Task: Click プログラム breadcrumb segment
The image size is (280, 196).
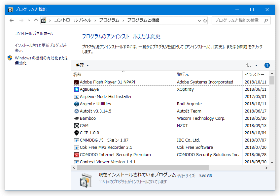Action: click(109, 20)
